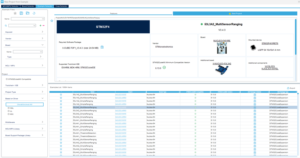Open the VL53L3CX component link

(x=270, y=66)
